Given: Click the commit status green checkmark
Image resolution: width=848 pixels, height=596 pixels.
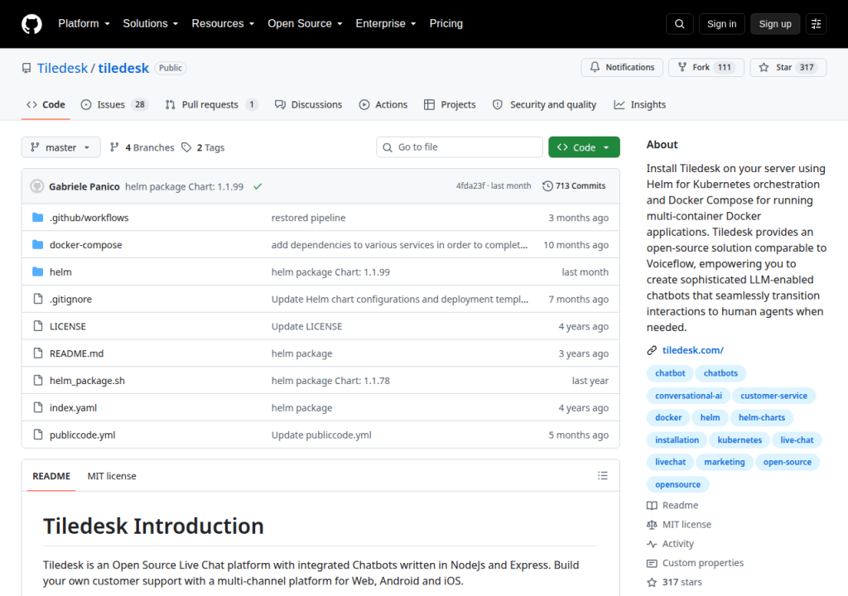Looking at the screenshot, I should pyautogui.click(x=258, y=186).
